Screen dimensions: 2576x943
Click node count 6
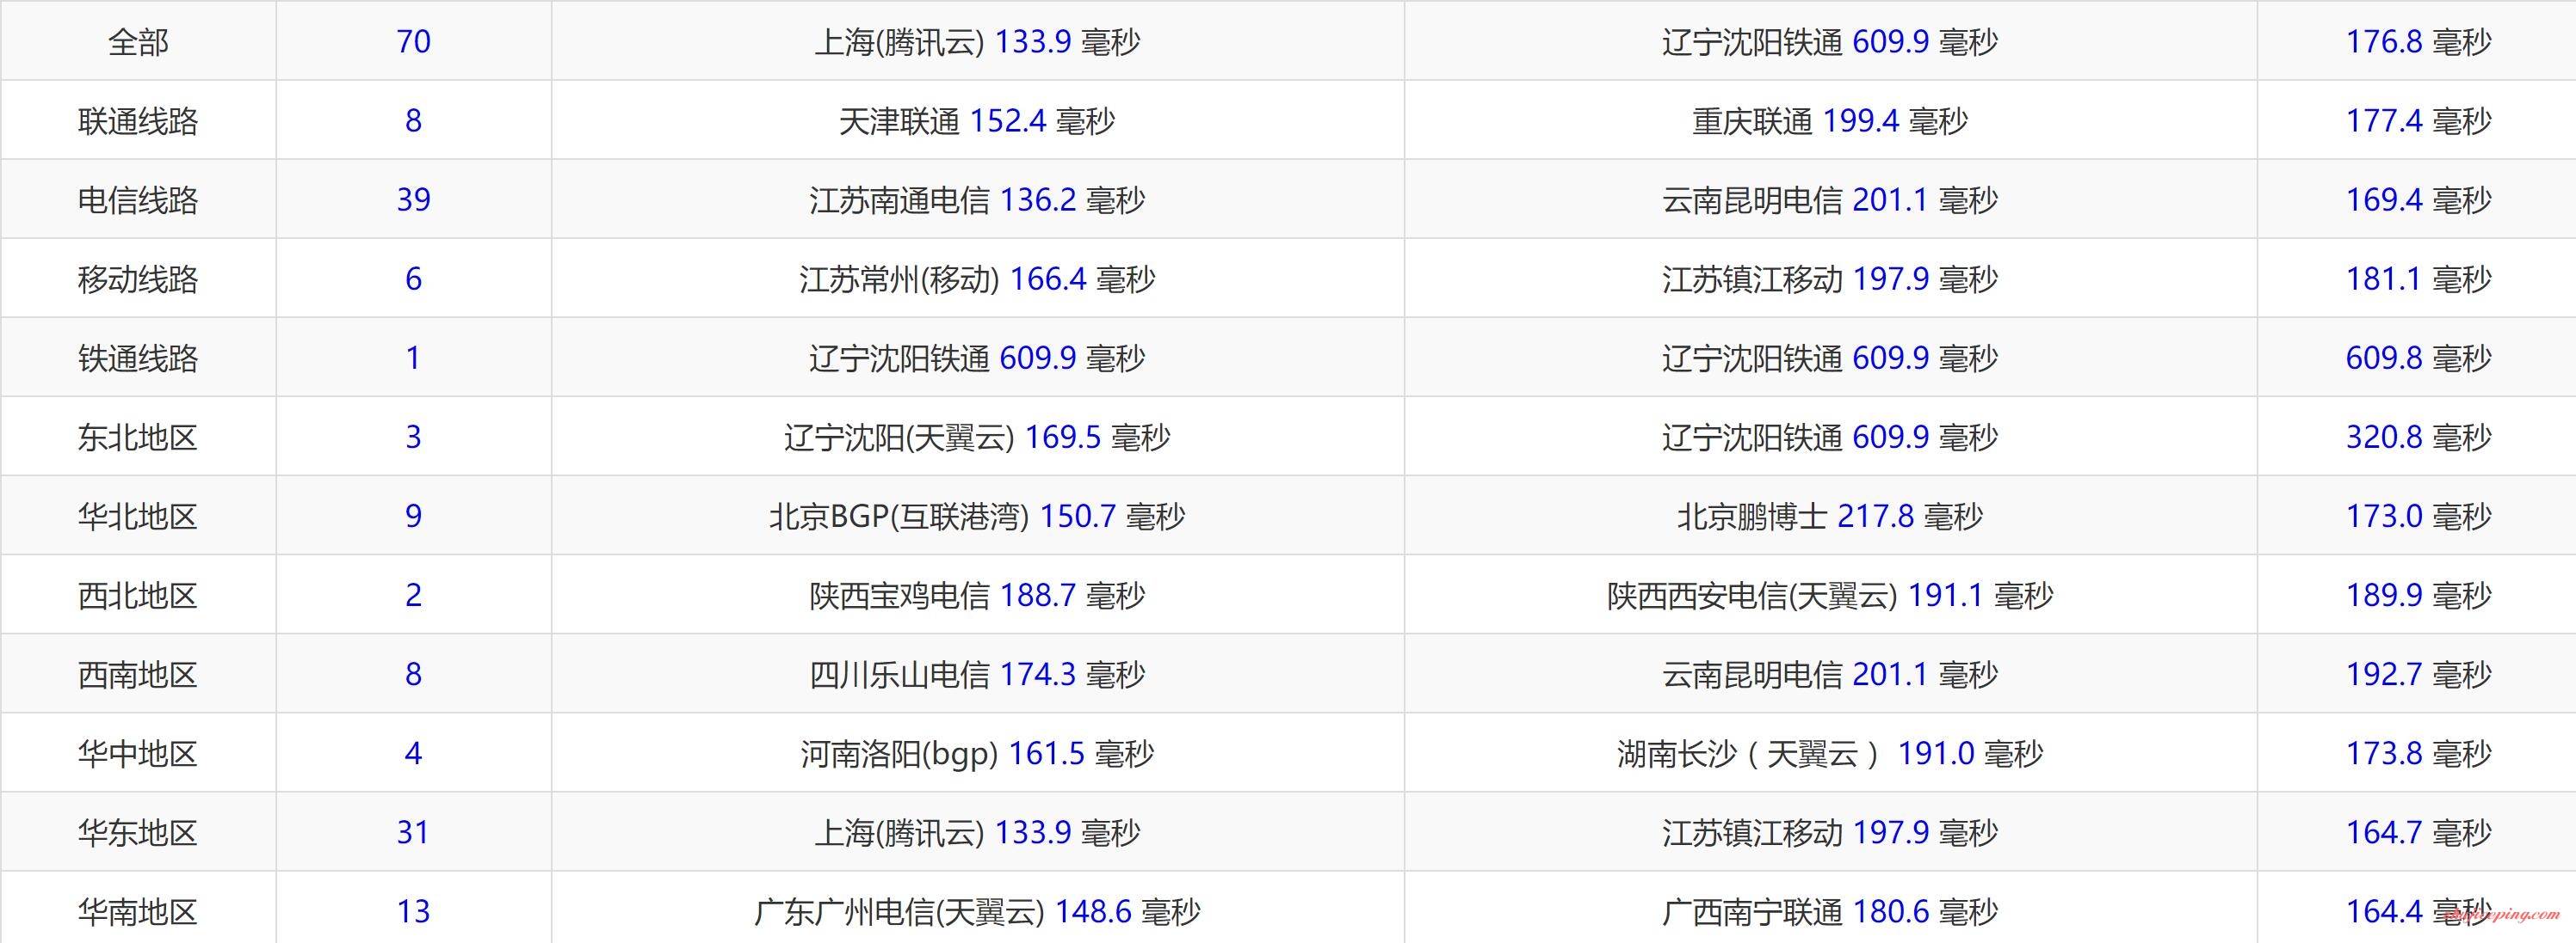click(413, 279)
